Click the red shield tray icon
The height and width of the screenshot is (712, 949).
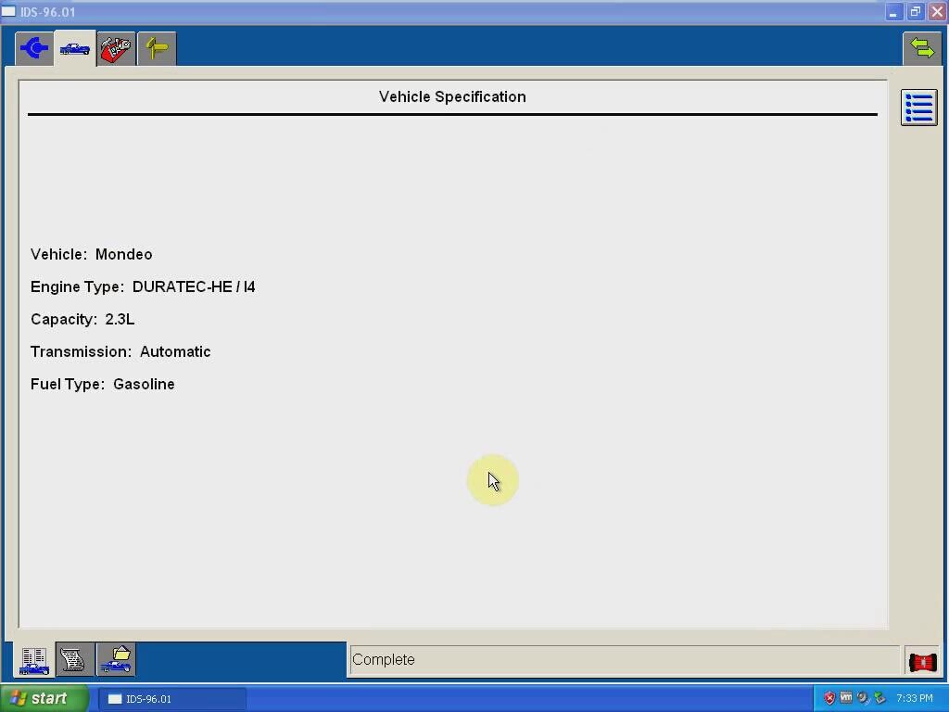click(x=829, y=698)
